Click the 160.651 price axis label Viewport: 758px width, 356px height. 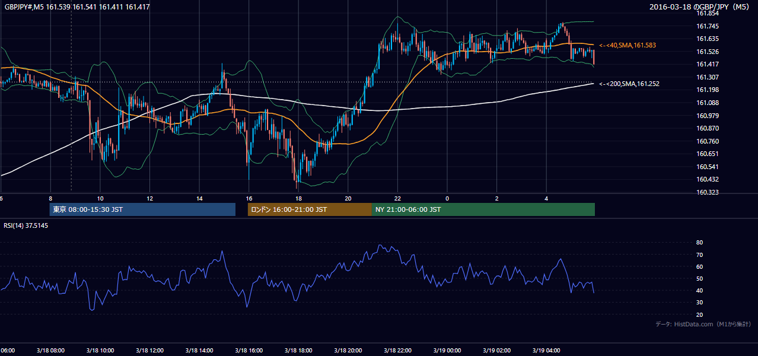(x=708, y=154)
